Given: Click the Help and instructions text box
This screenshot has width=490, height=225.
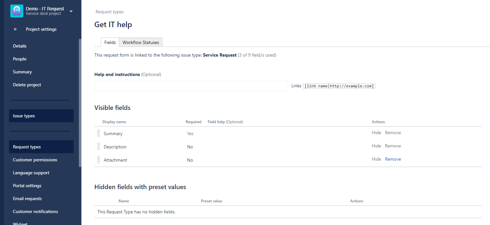Looking at the screenshot, I should (x=191, y=86).
